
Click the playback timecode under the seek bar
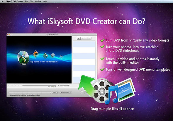pyautogui.click(x=52, y=87)
